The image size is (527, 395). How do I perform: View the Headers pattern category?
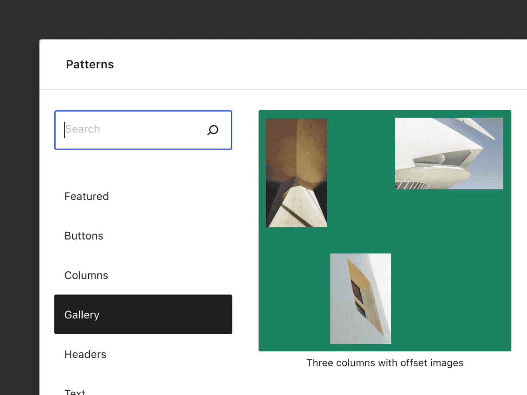(x=85, y=354)
